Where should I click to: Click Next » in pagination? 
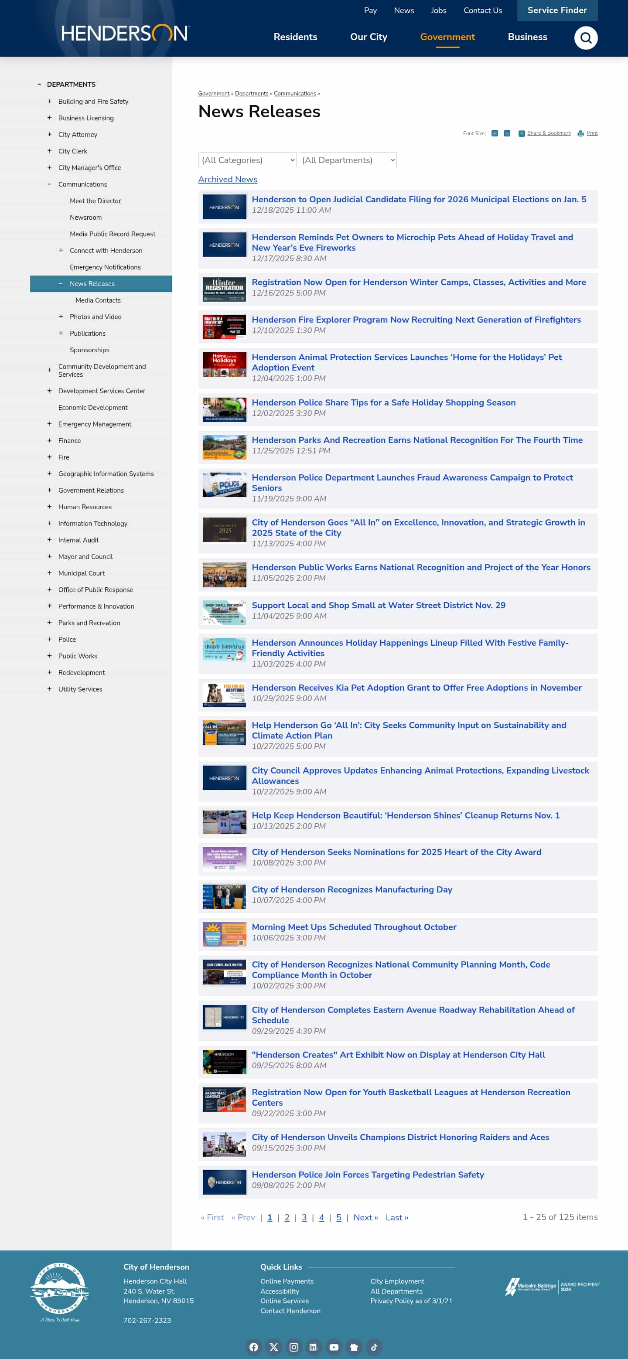pyautogui.click(x=365, y=1217)
